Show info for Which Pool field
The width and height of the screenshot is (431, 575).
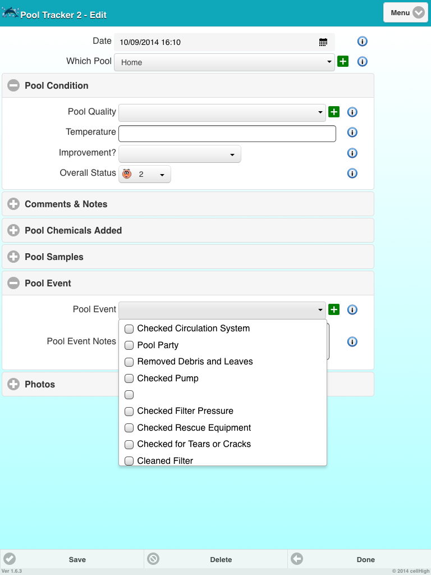[x=362, y=62]
